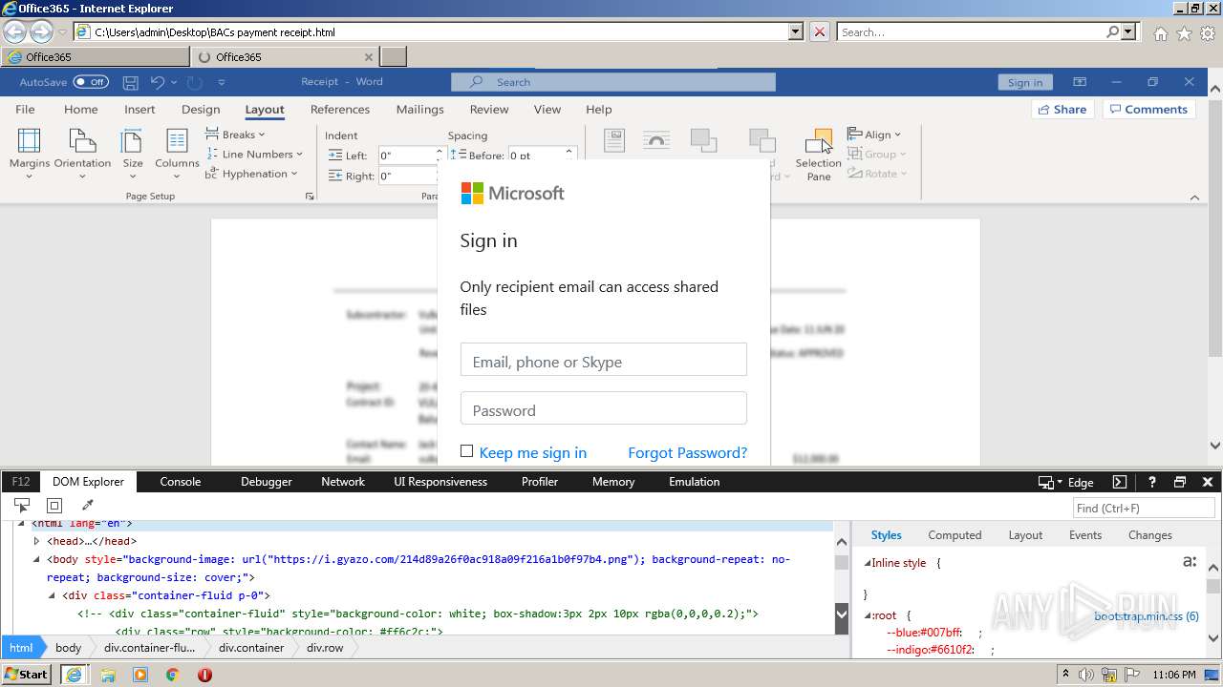Viewport: 1223px width, 687px height.
Task: Click the Share button in Word
Action: [x=1062, y=109]
